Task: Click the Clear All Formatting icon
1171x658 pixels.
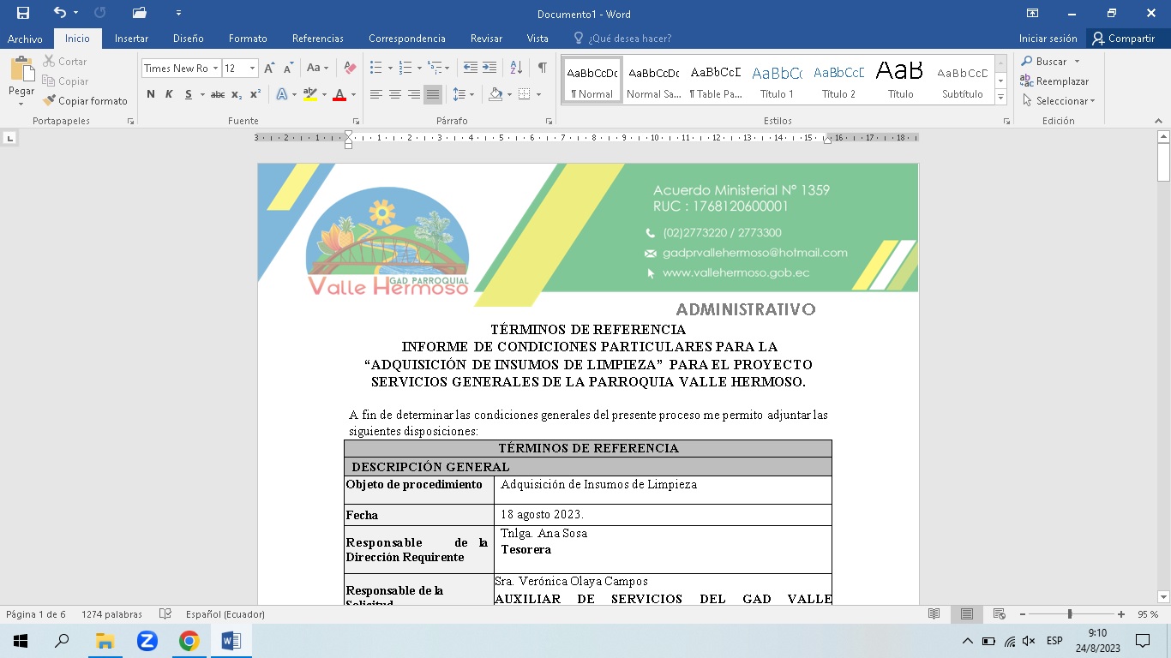Action: point(350,68)
